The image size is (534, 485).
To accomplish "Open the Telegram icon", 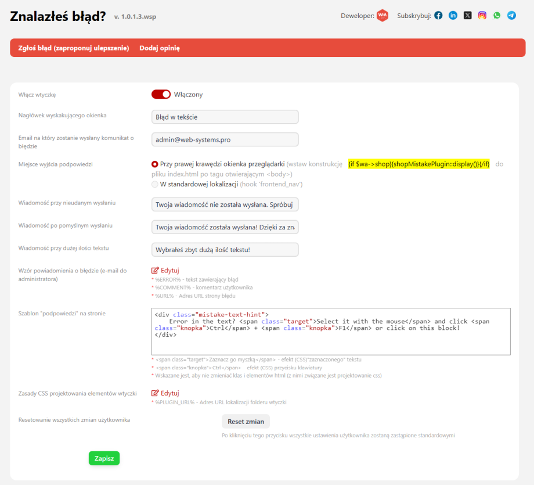I will (x=511, y=16).
